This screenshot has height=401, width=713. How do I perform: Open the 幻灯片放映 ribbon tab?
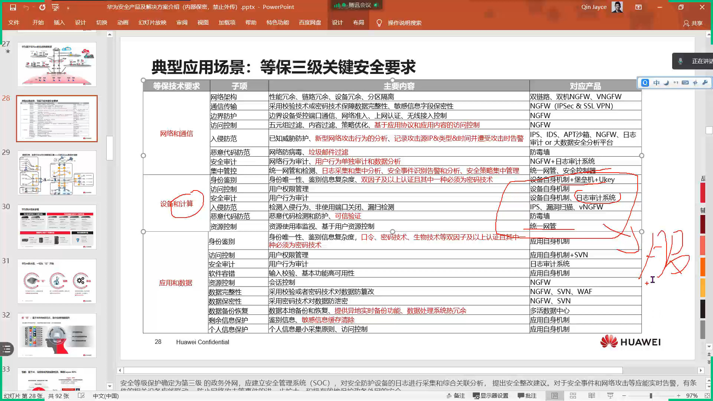pos(152,23)
